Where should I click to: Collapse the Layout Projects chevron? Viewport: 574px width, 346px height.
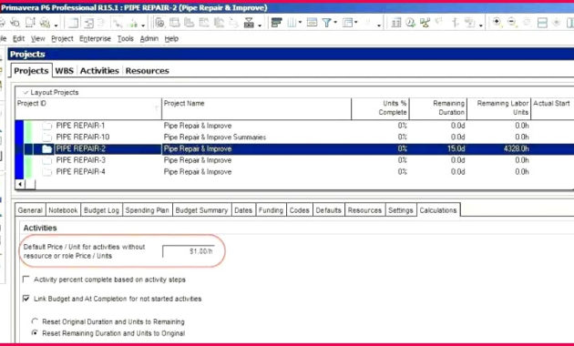(26, 93)
